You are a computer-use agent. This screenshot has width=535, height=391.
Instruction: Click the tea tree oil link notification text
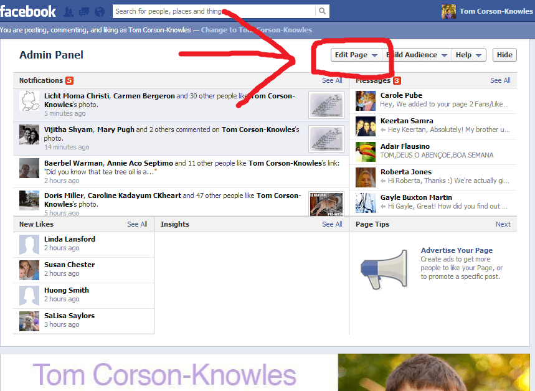coord(100,172)
